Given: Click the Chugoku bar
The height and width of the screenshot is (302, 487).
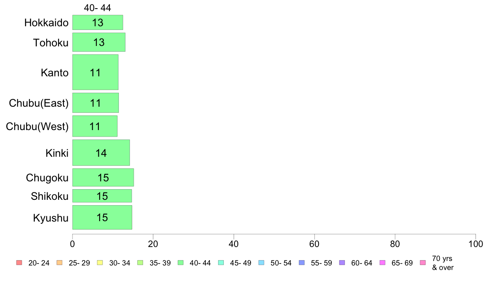Looking at the screenshot, I should tap(103, 178).
